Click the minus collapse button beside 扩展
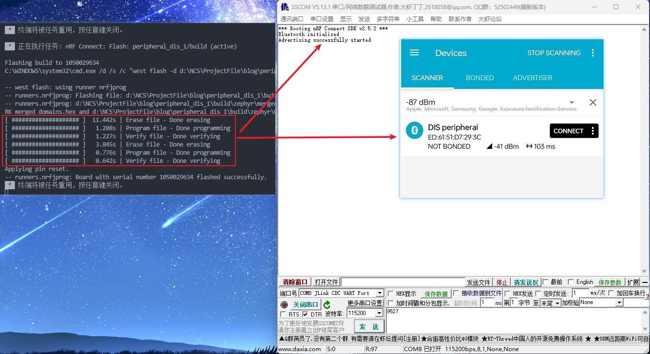 click(645, 282)
